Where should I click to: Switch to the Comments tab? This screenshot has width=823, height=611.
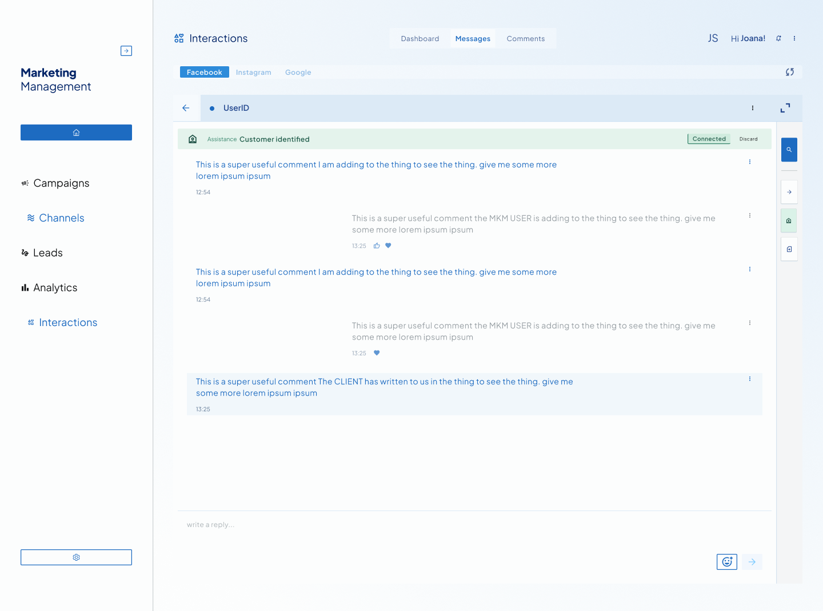[x=526, y=38]
